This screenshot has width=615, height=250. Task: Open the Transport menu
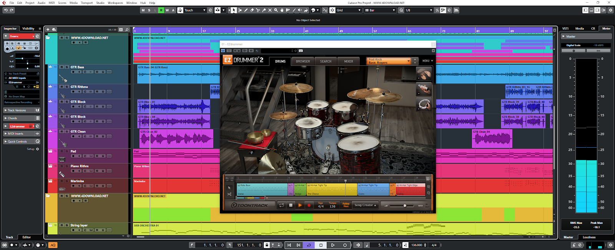tap(86, 3)
